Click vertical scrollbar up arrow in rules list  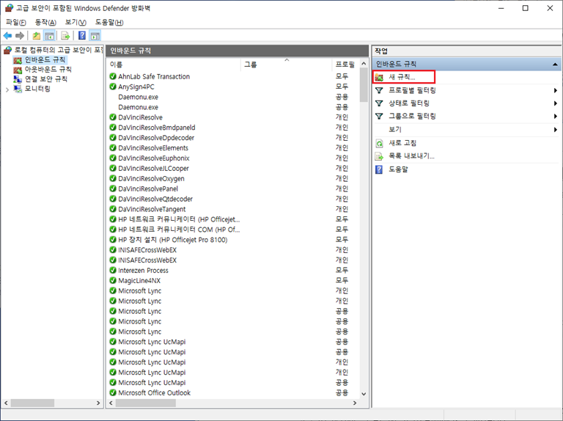coord(364,64)
